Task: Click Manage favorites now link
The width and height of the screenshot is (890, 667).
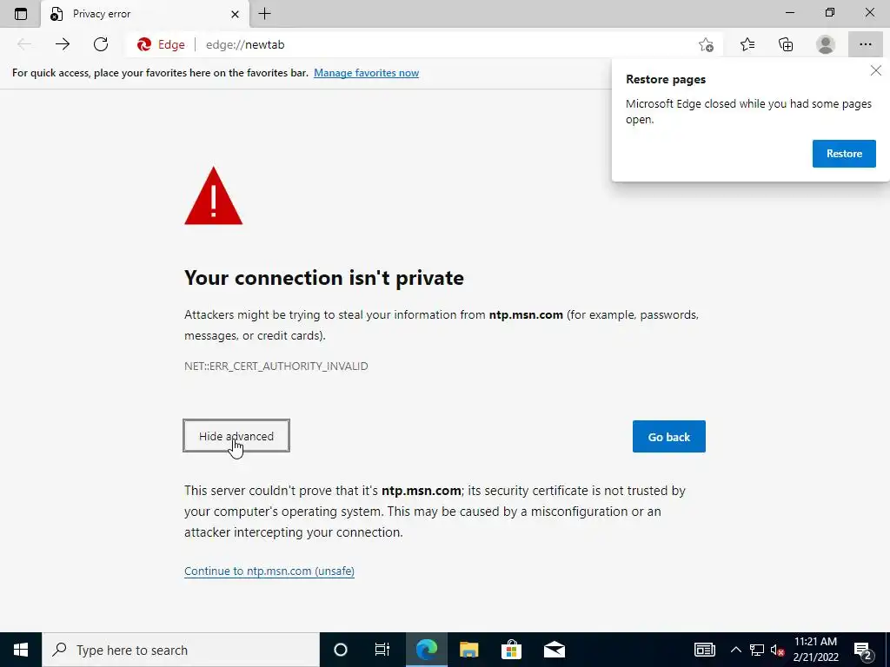Action: [x=366, y=73]
